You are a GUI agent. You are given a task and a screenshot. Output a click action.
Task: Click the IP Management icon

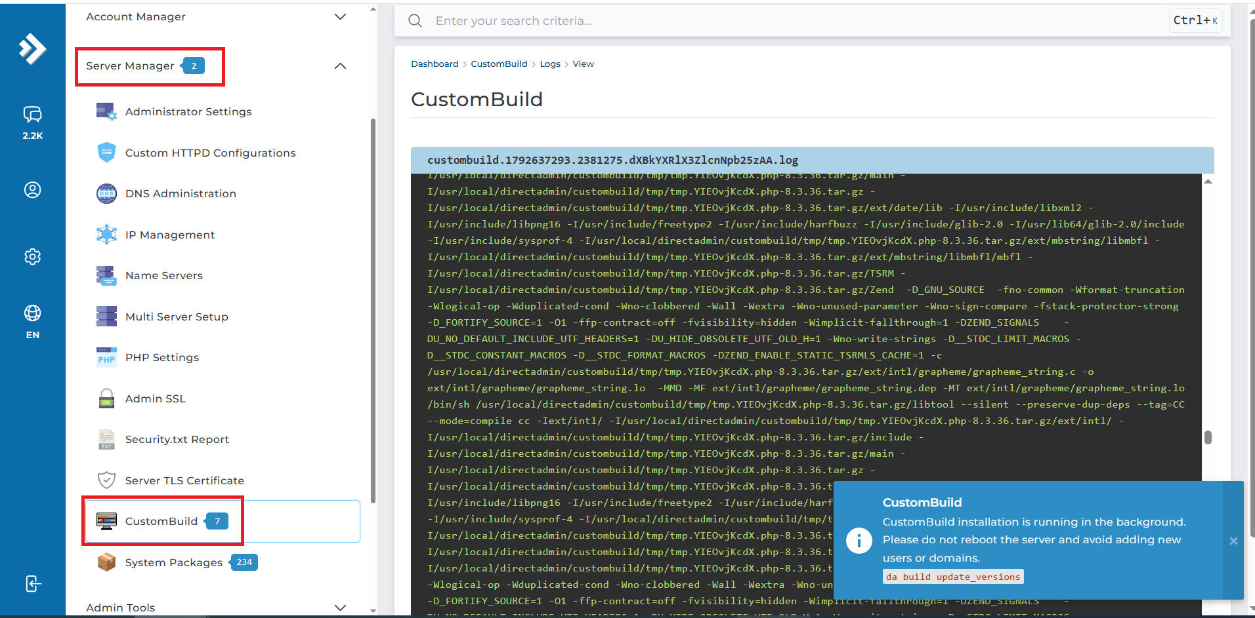point(106,235)
